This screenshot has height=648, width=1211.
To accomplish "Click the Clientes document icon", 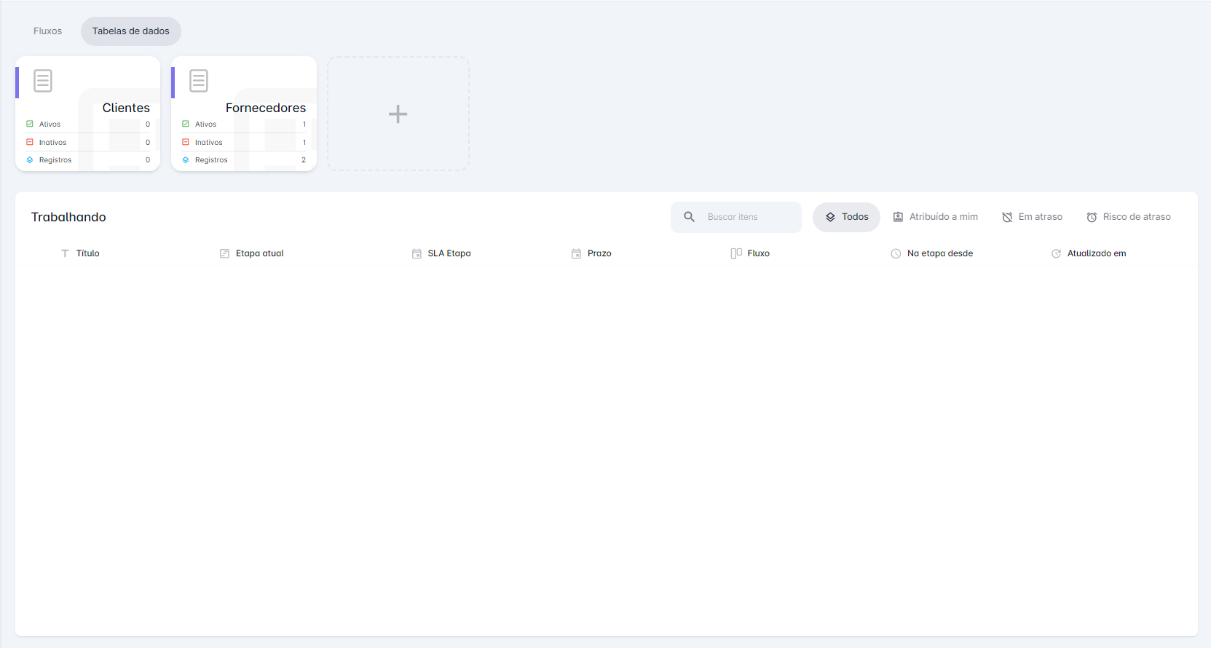I will [43, 81].
